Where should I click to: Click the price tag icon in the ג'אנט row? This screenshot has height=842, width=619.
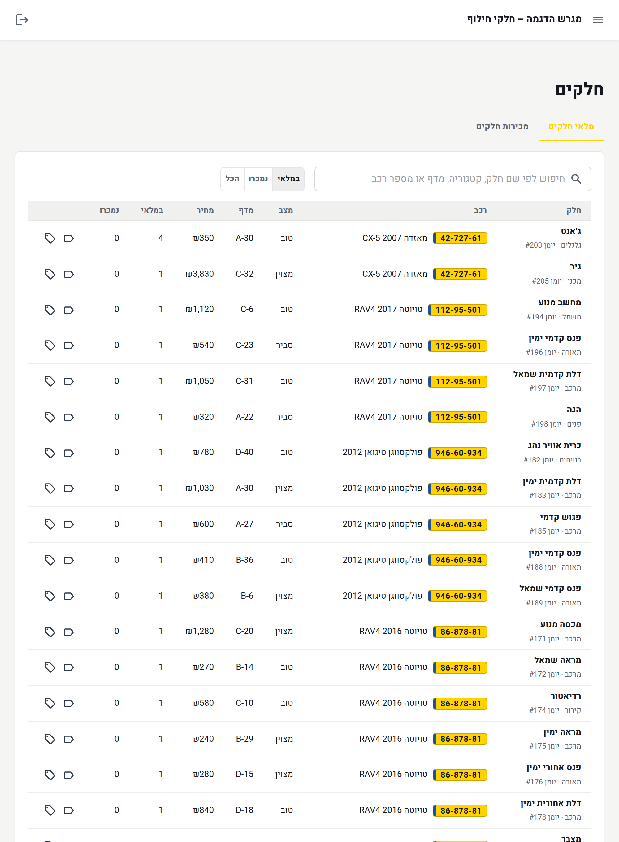pos(50,238)
